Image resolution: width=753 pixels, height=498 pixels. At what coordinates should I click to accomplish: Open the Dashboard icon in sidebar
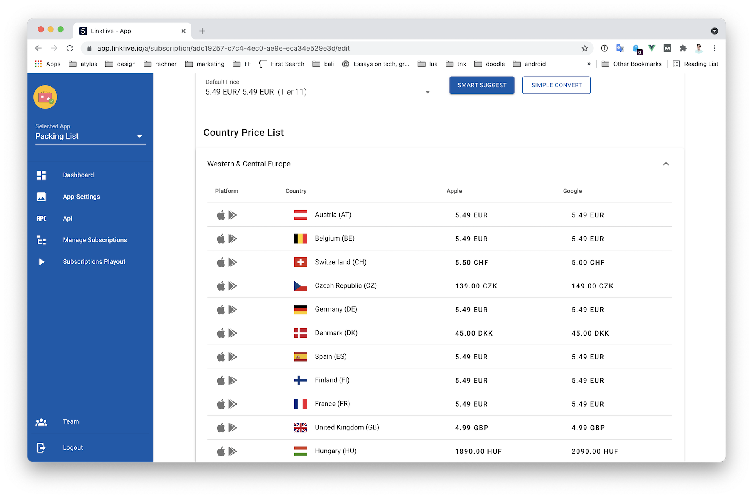(x=41, y=175)
